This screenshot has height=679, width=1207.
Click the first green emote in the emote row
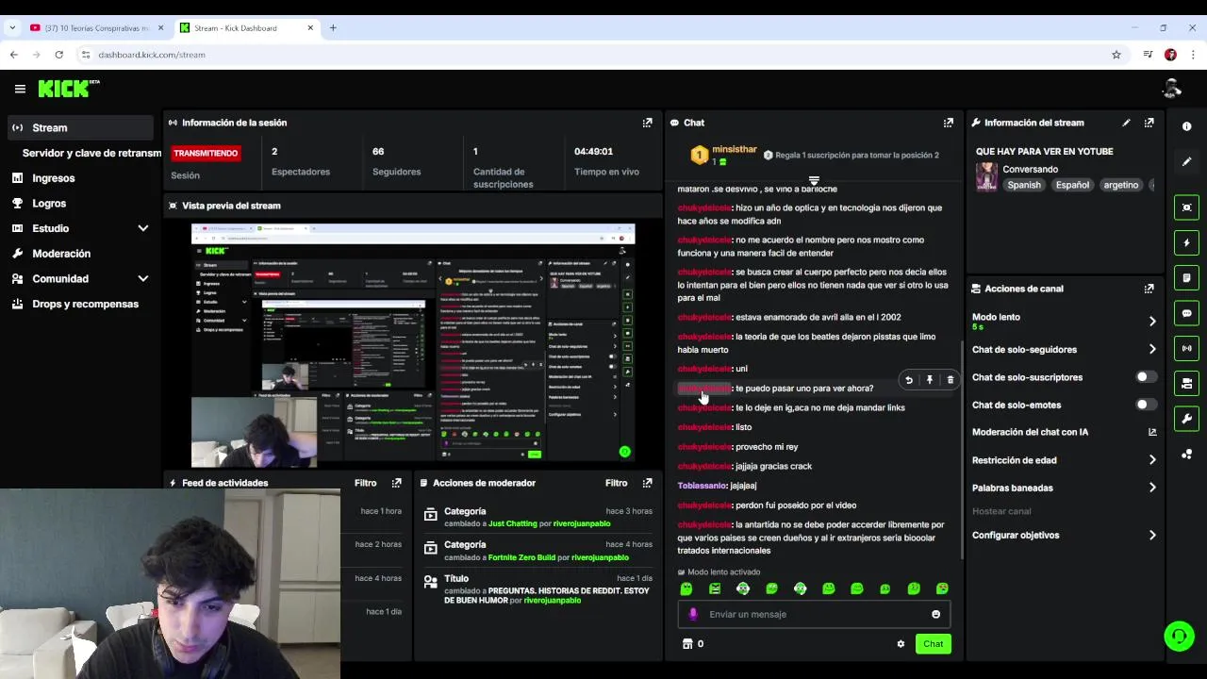coord(686,588)
